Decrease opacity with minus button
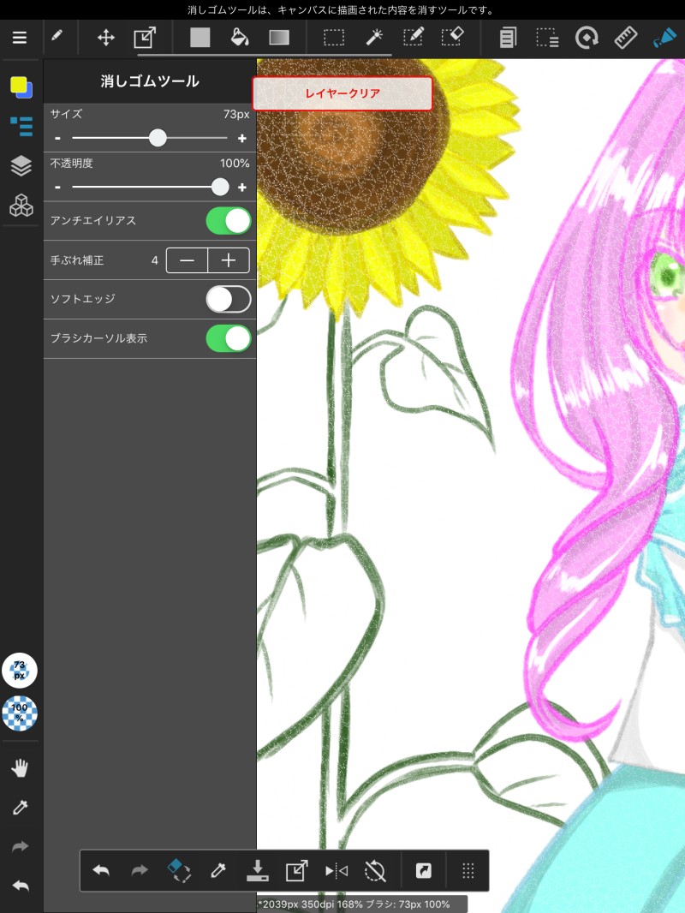 pos(57,188)
